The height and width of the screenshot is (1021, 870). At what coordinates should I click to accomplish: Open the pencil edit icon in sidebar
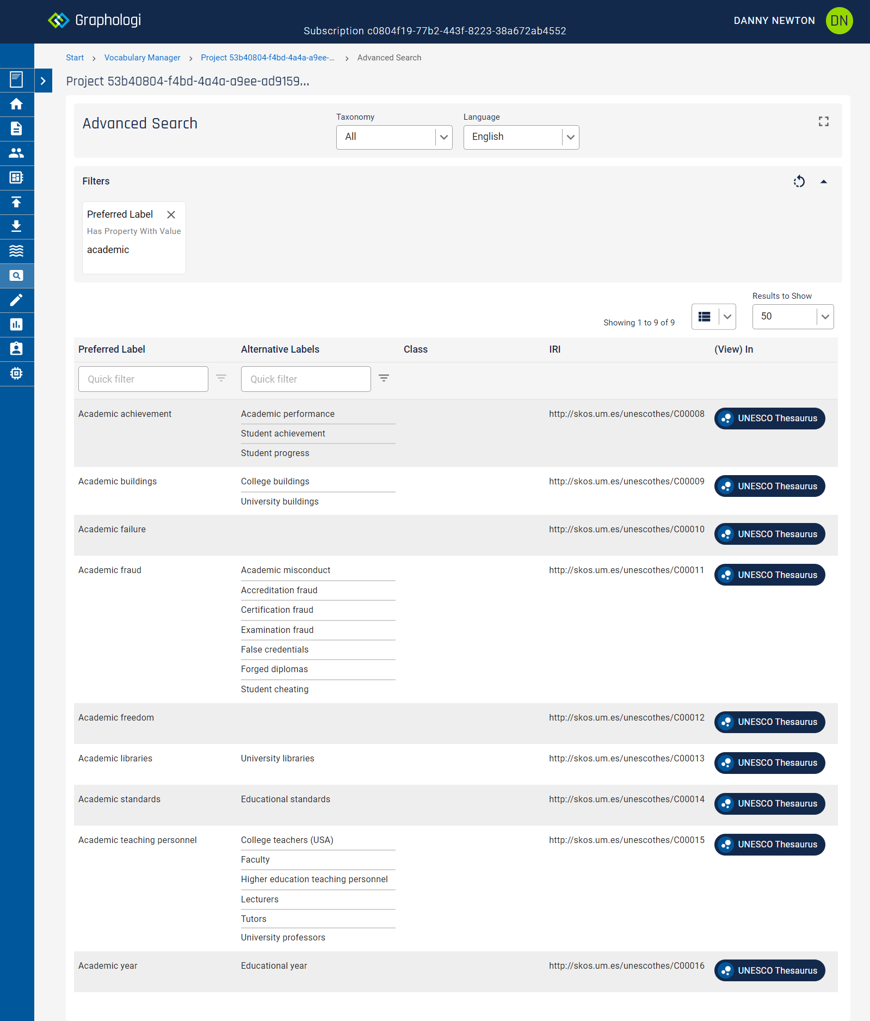(17, 300)
